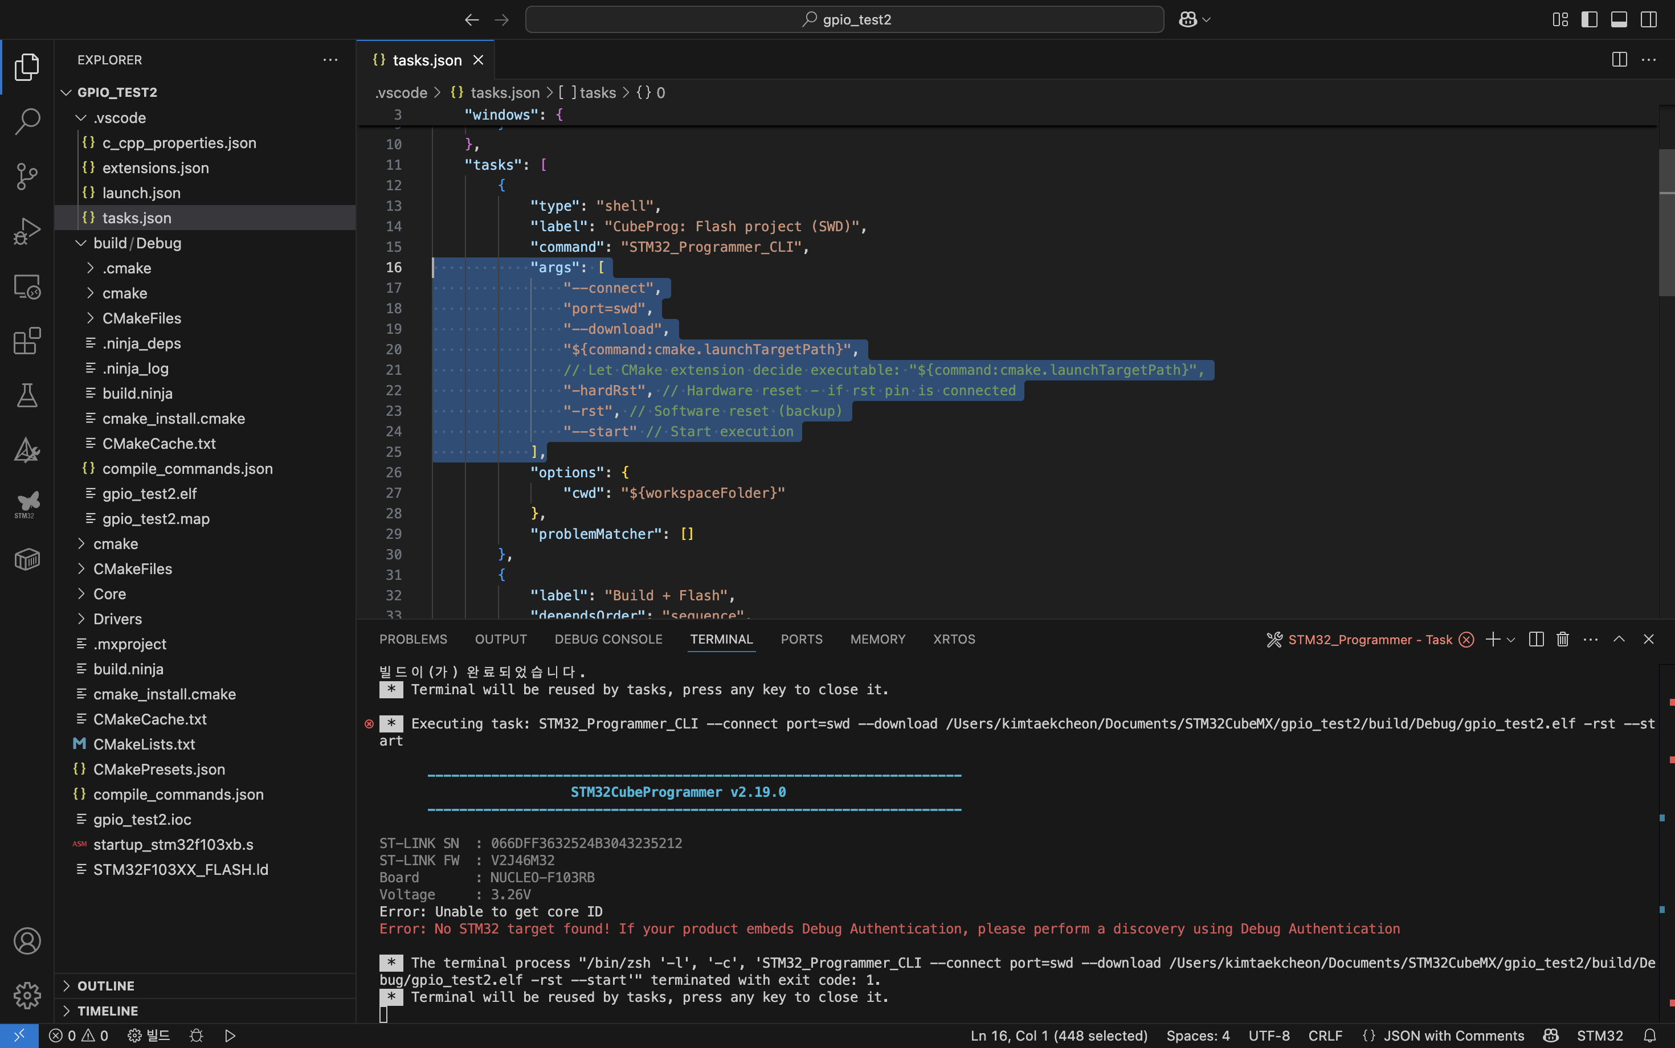Viewport: 1675px width, 1048px height.
Task: Maximize the terminal panel size
Action: (1619, 639)
